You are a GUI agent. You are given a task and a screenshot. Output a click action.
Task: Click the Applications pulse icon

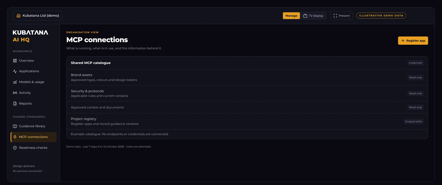tap(15, 71)
